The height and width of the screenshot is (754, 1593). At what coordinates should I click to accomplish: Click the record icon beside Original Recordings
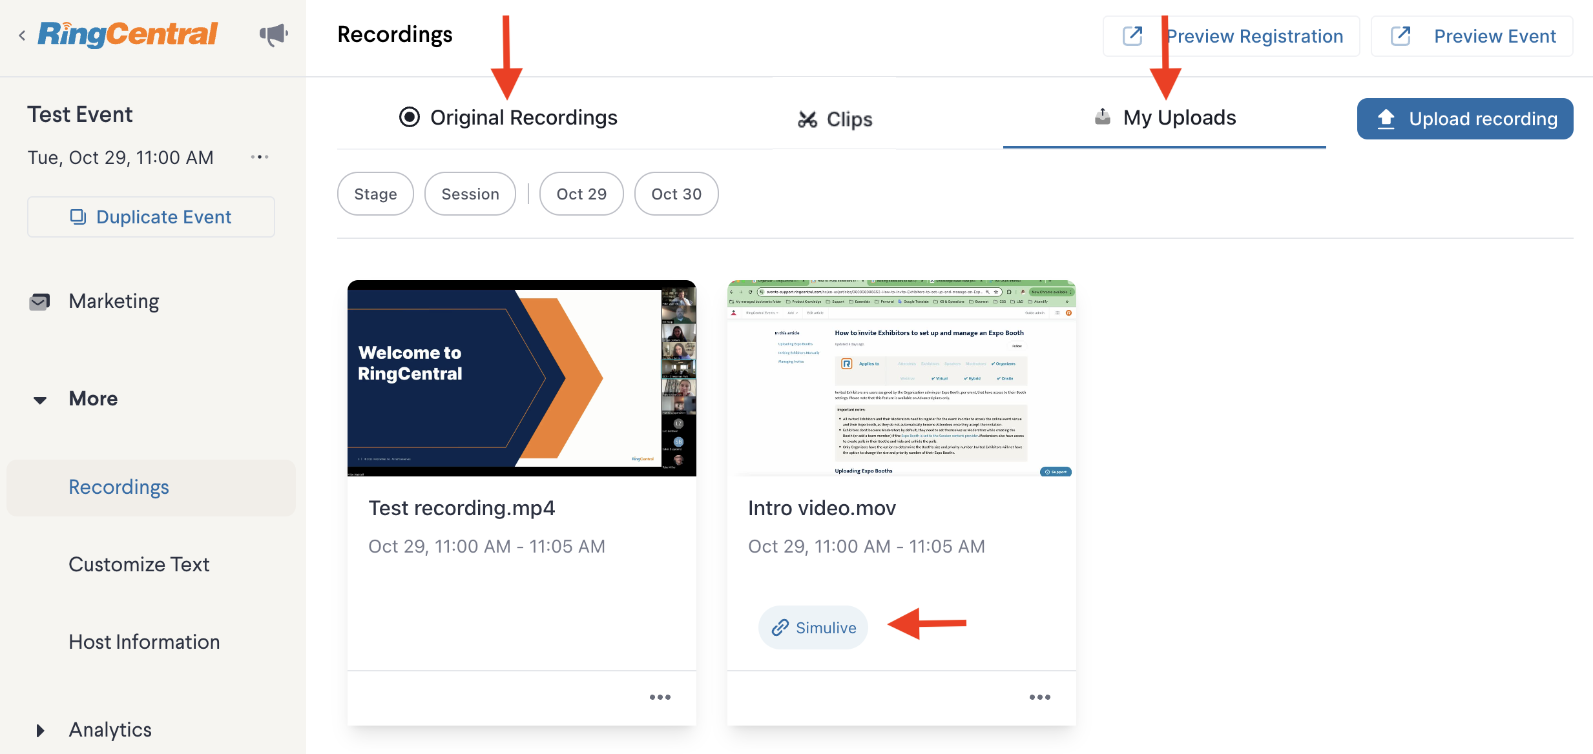410,117
